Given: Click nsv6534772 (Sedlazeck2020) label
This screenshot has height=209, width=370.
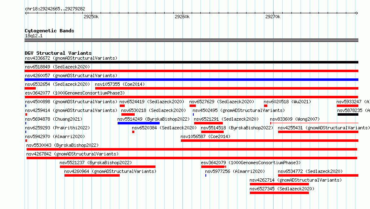Looking at the screenshot, I should [310, 171].
